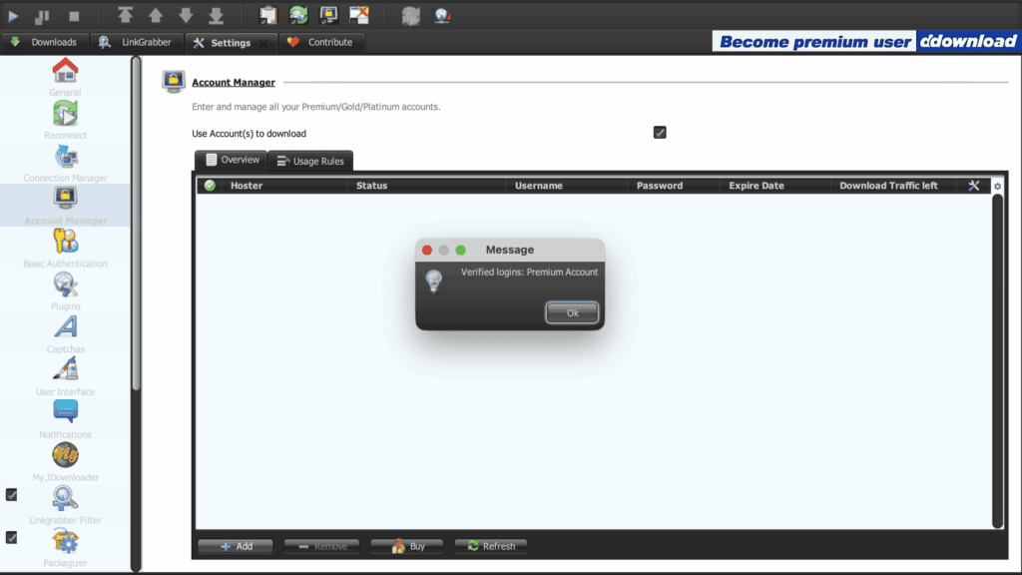Sort by the Status column header
The image size is (1022, 575).
click(x=427, y=185)
